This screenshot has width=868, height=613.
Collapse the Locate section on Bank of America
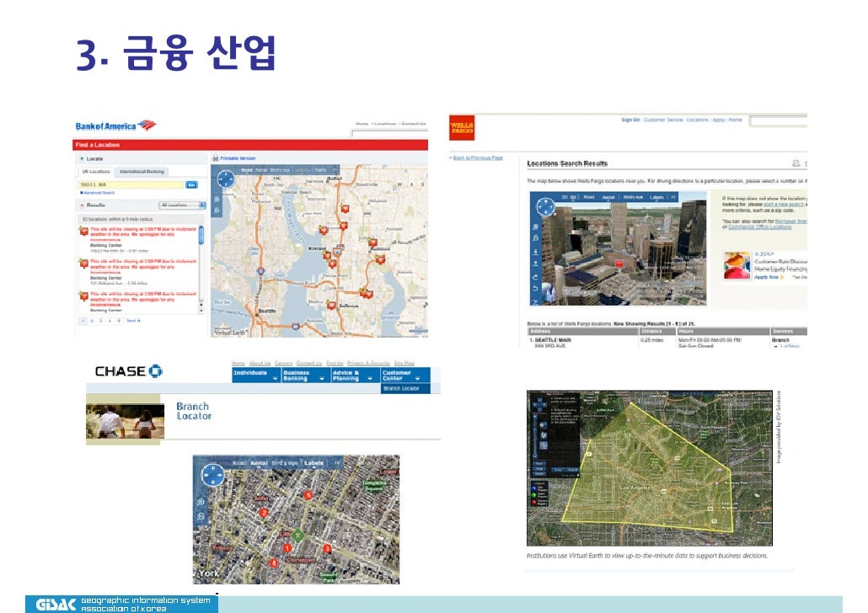coord(82,159)
